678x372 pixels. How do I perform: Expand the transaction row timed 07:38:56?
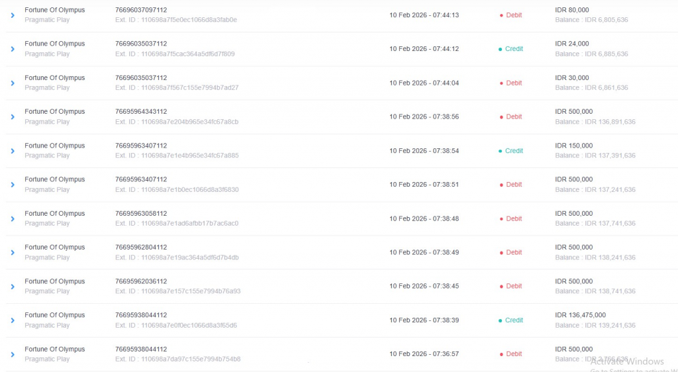(13, 116)
